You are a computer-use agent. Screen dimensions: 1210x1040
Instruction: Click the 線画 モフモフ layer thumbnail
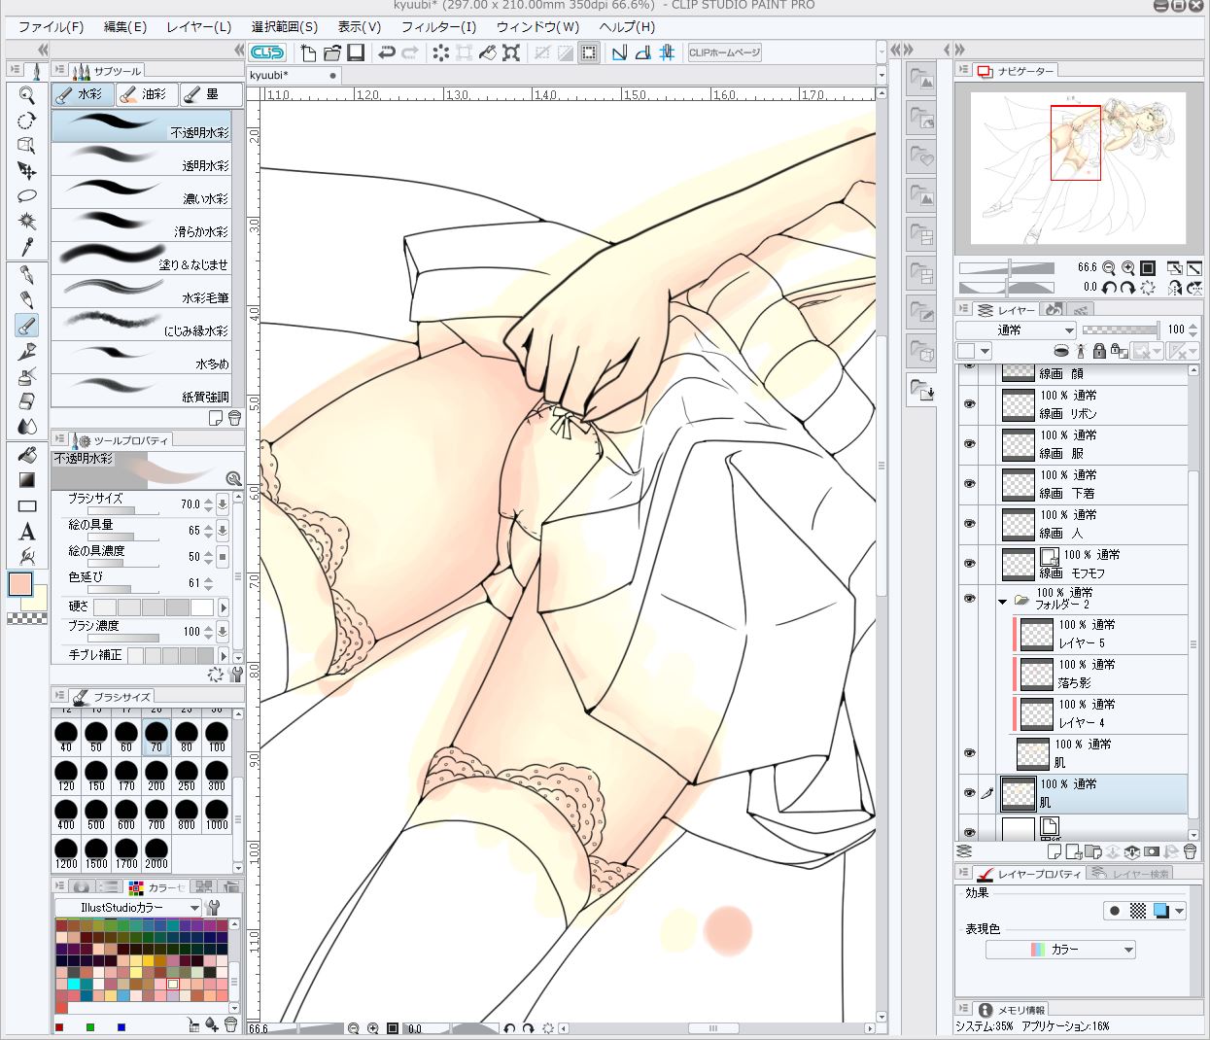(x=1018, y=564)
